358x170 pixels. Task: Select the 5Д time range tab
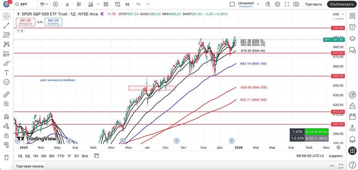click(27, 156)
